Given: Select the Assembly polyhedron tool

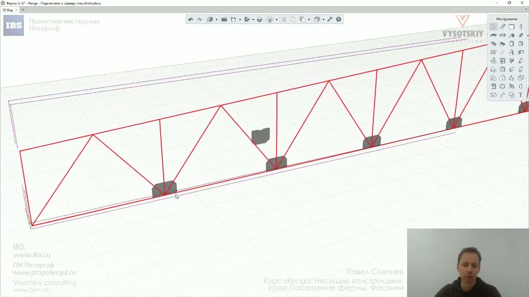Looking at the screenshot, I should (x=503, y=87).
